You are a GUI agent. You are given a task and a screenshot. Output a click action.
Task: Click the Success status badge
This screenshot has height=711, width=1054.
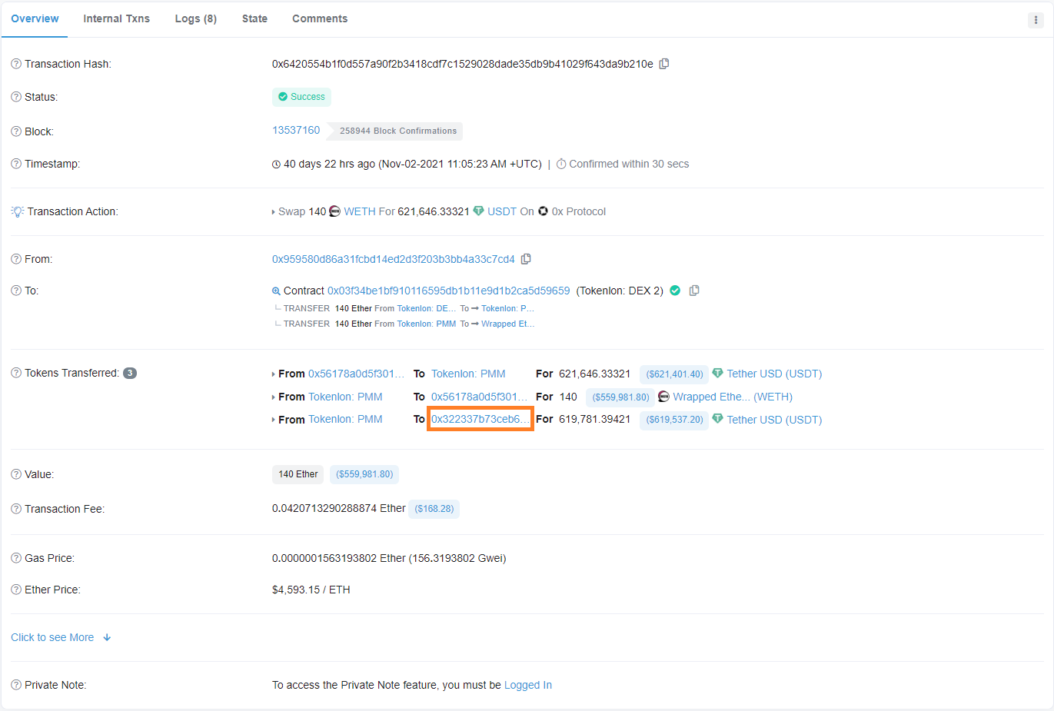click(301, 97)
